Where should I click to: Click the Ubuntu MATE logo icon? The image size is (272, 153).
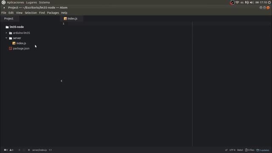[x=3, y=3]
